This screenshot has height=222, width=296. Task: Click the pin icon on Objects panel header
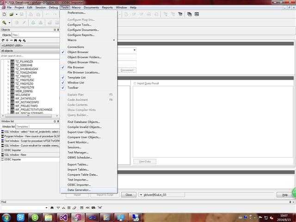click(58, 30)
